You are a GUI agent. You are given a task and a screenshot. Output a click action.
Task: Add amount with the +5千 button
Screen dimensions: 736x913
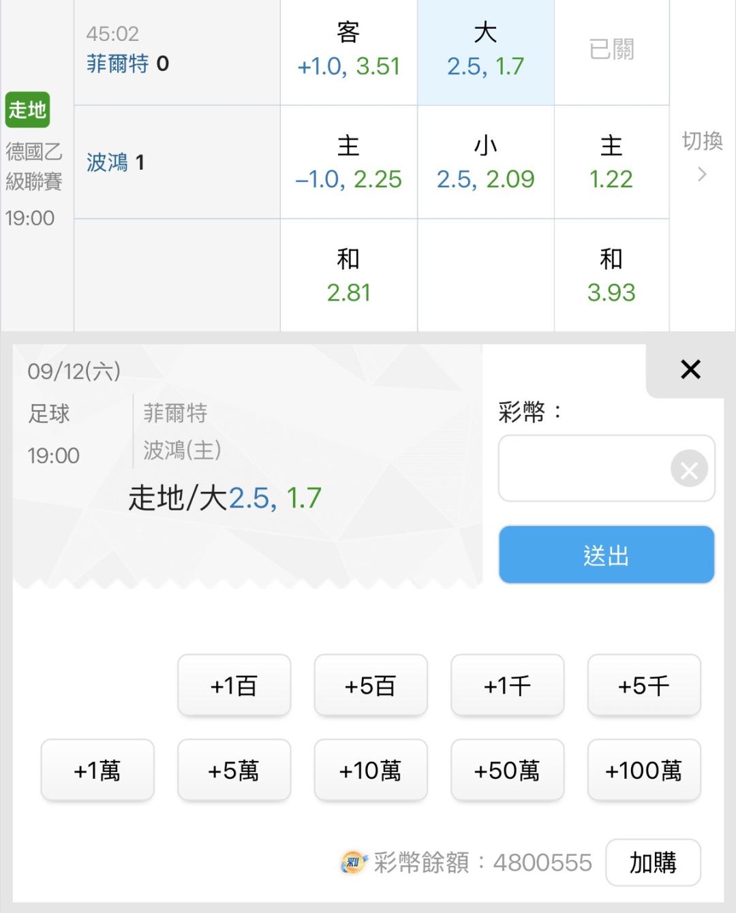click(x=644, y=685)
